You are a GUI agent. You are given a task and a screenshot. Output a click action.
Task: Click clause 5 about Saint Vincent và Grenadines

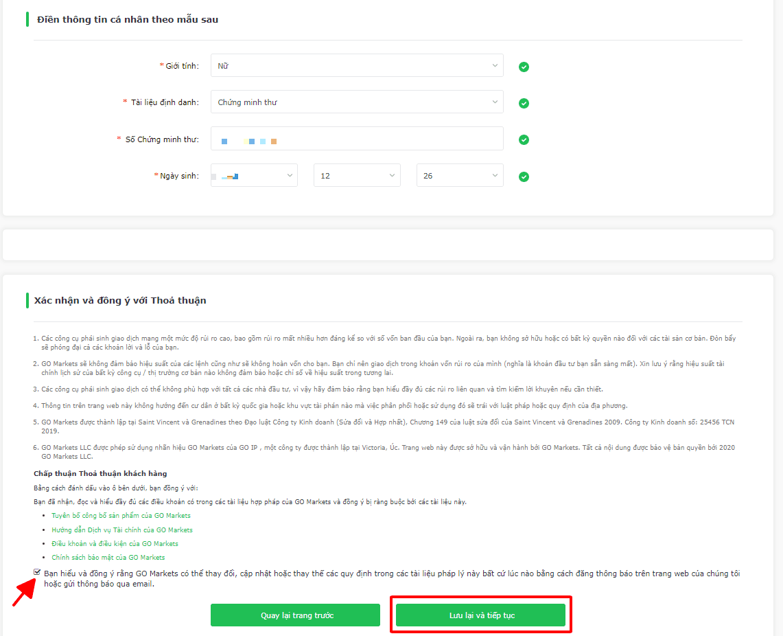coord(388,427)
